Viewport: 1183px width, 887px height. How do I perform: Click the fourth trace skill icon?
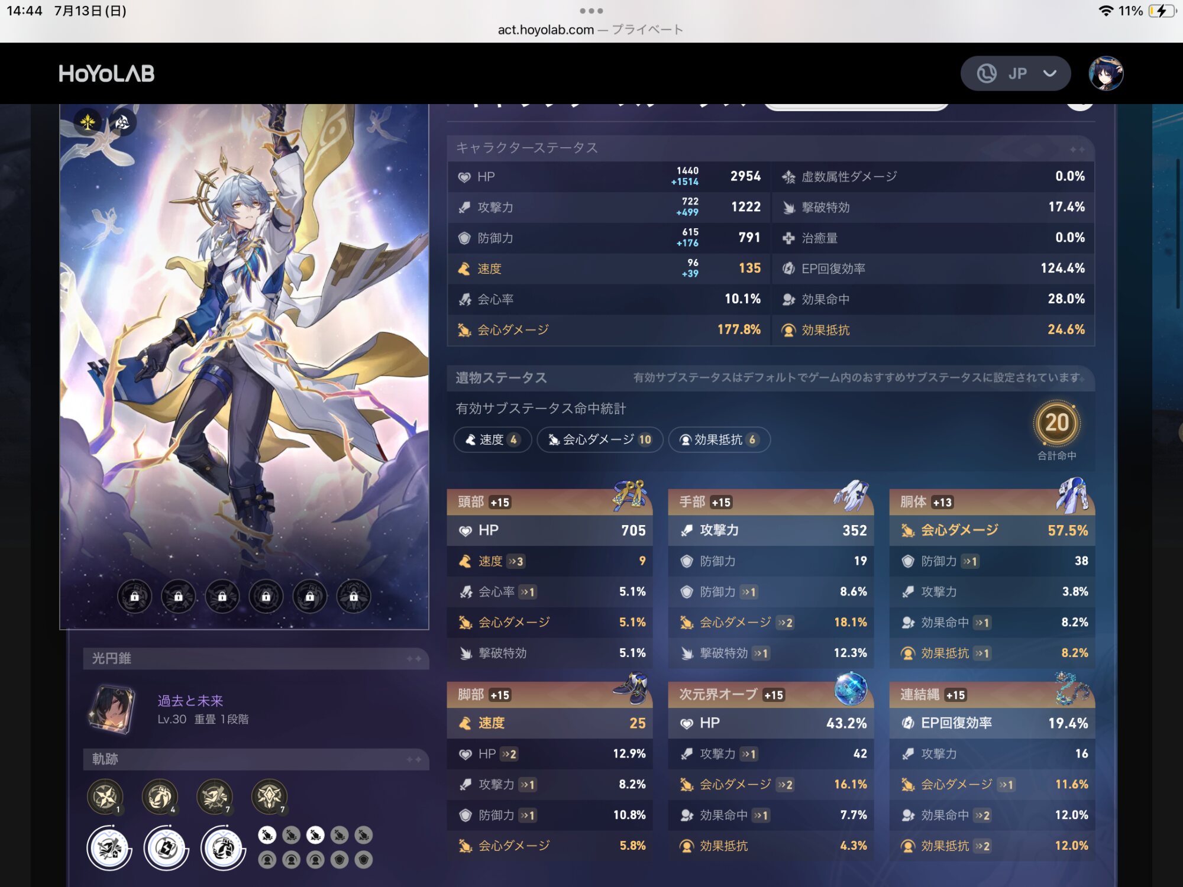269,797
